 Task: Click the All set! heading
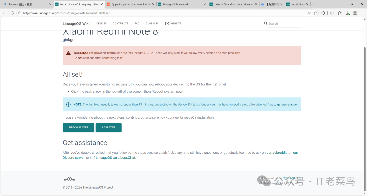[x=72, y=74]
